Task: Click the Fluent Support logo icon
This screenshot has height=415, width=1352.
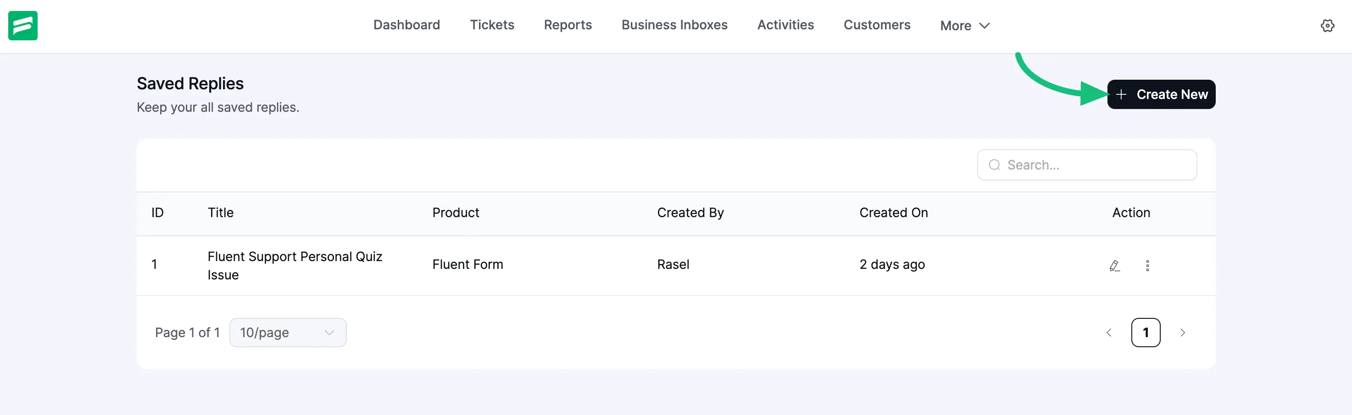Action: 22,25
